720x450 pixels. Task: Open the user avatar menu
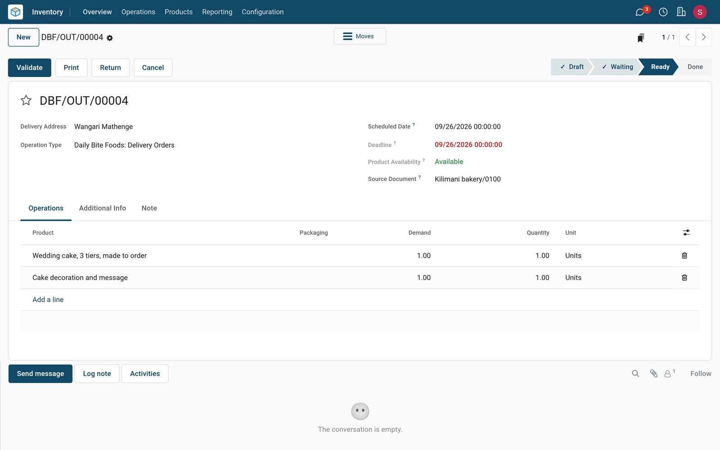pos(700,12)
